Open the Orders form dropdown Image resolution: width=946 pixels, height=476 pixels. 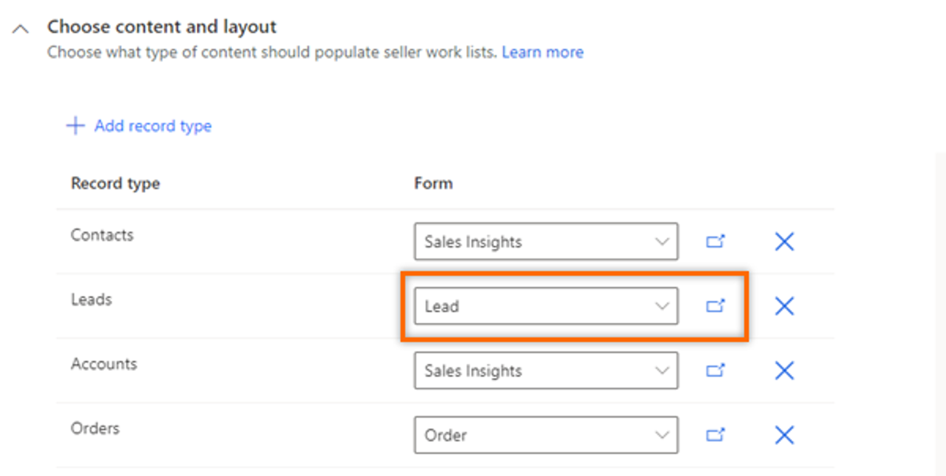coord(546,436)
